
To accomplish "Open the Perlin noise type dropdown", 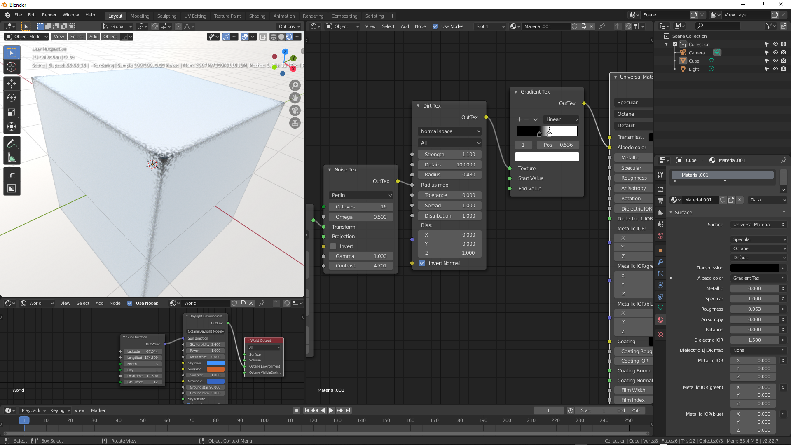I will point(361,195).
